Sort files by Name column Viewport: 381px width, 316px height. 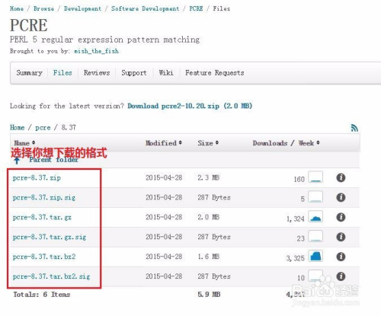coord(24,143)
